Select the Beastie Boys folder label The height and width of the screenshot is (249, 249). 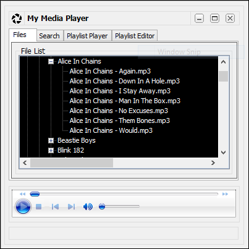tap(77, 140)
